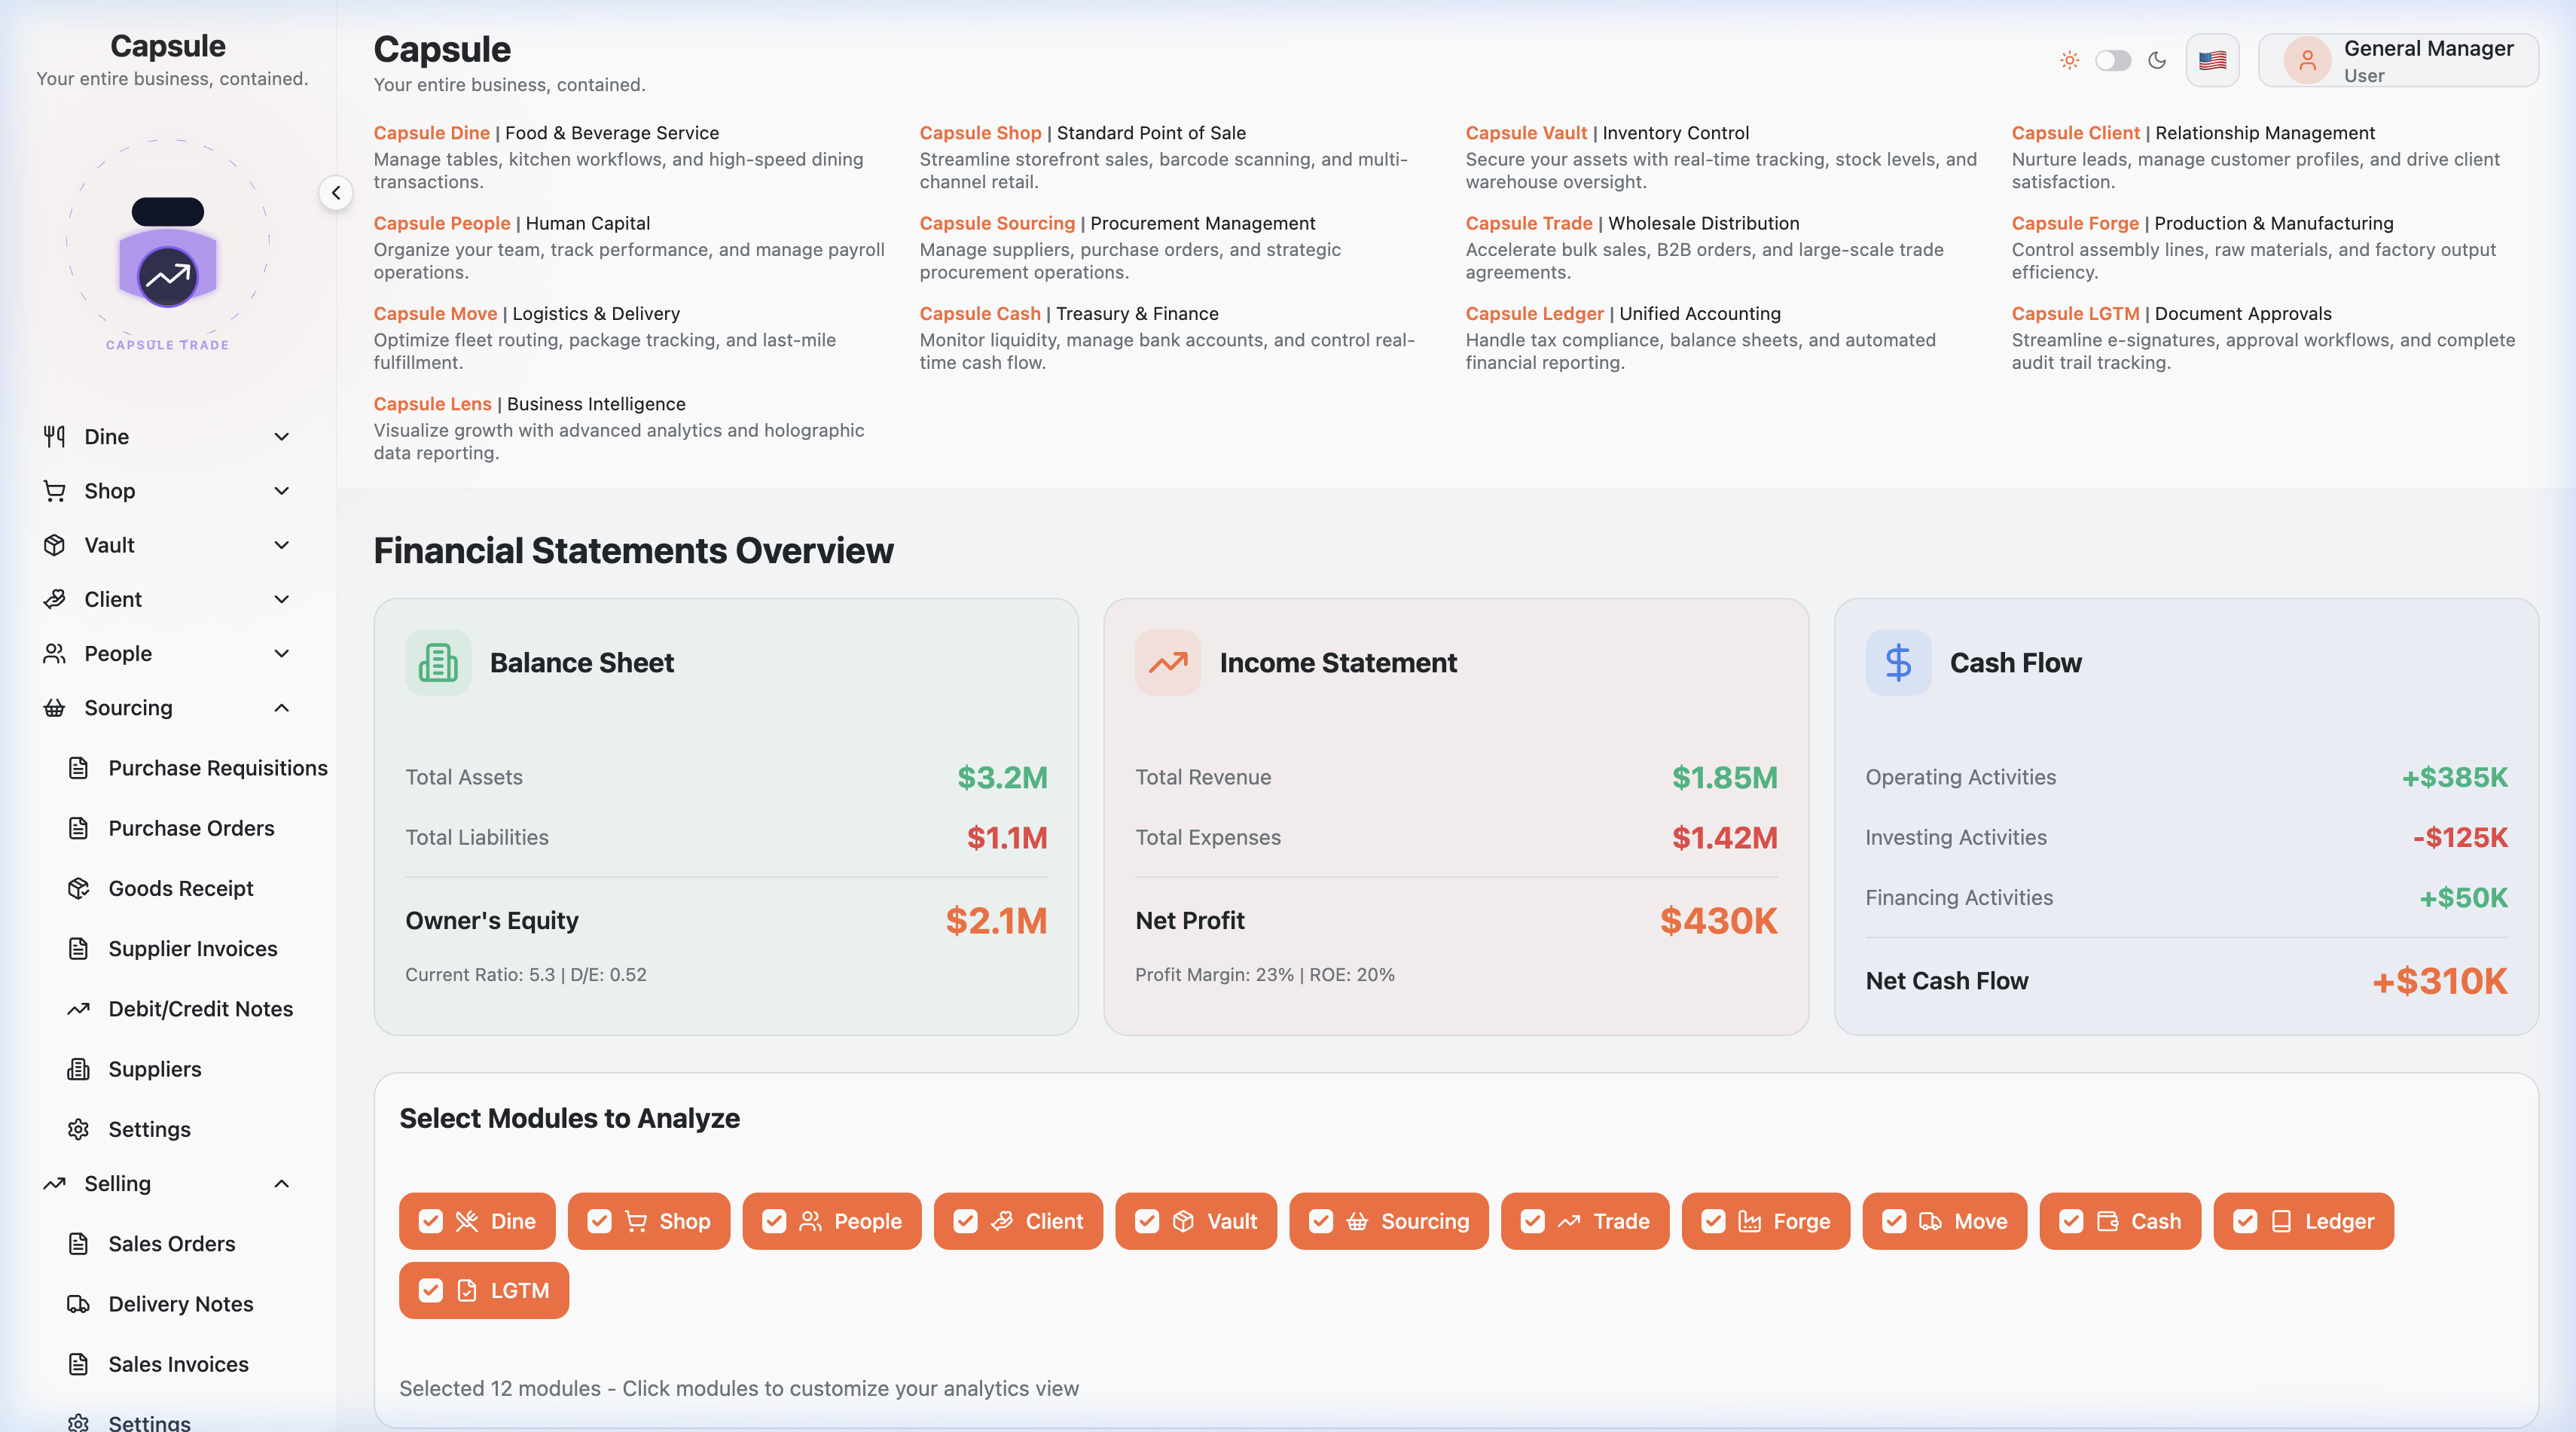Click the user avatar icon

click(x=2307, y=61)
